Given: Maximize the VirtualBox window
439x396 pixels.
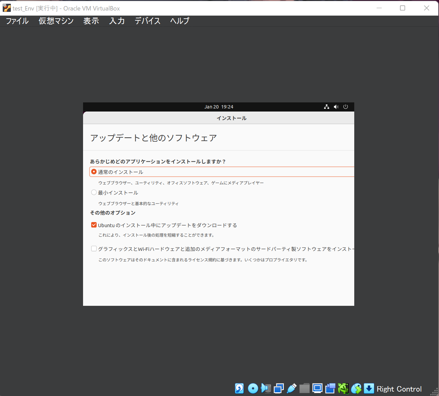Looking at the screenshot, I should [x=403, y=8].
